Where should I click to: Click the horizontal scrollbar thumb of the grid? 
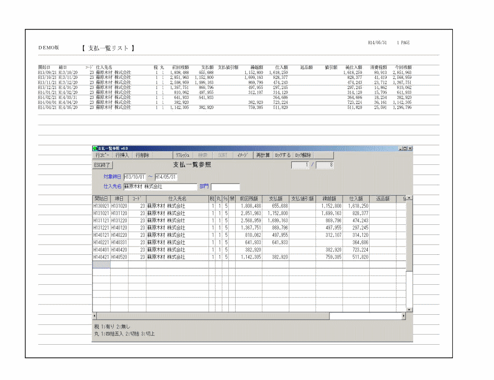tap(213, 316)
